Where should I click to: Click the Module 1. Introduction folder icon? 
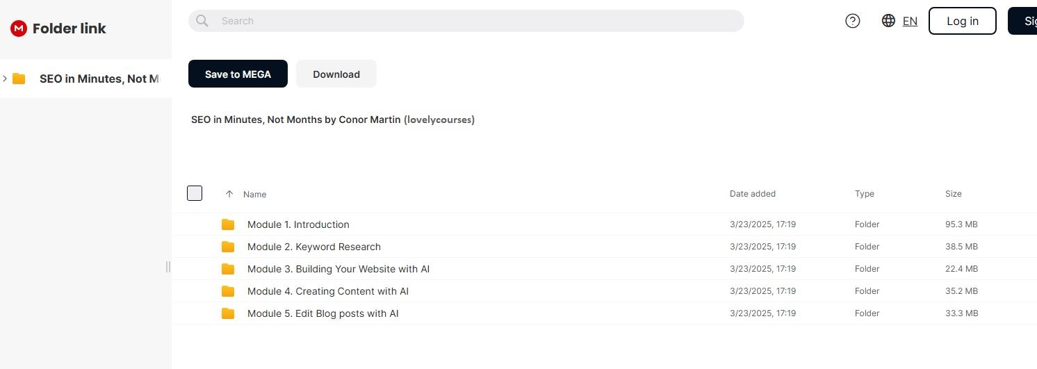click(228, 224)
